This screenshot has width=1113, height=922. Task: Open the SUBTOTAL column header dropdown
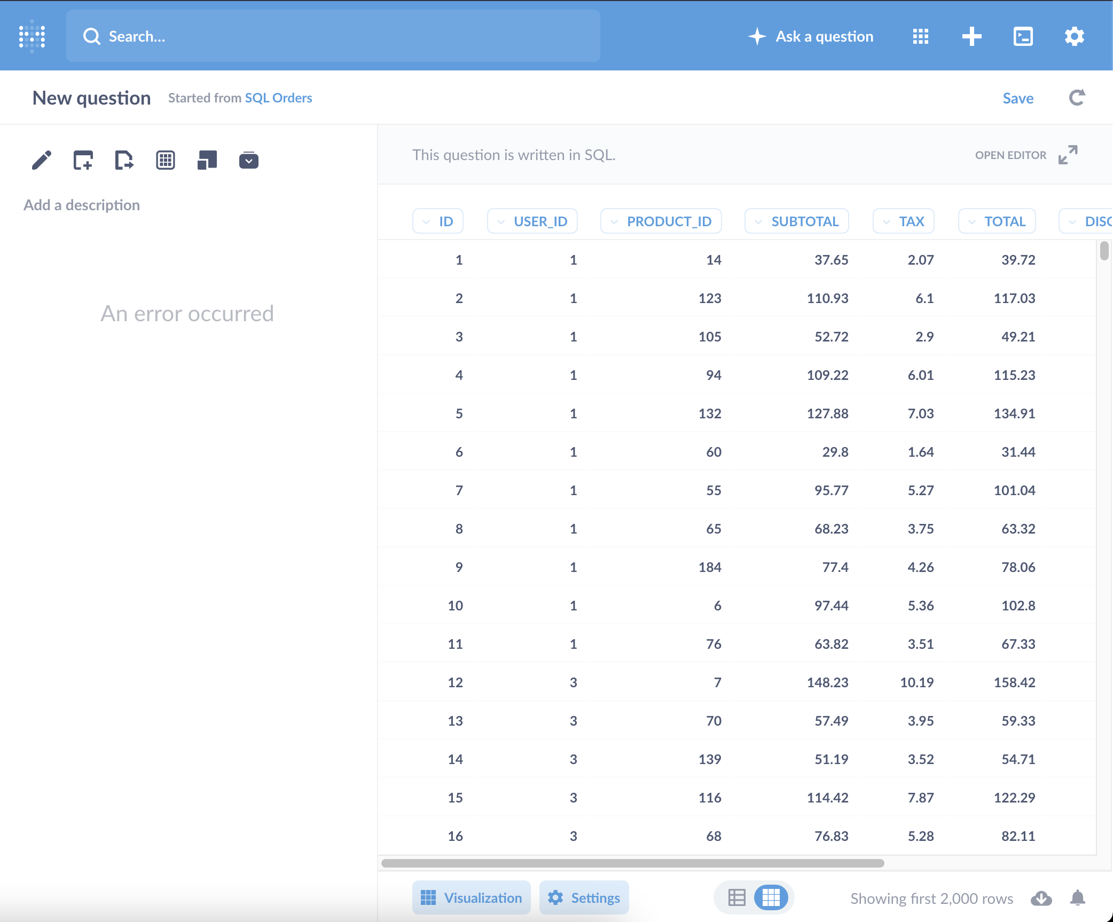(x=797, y=221)
